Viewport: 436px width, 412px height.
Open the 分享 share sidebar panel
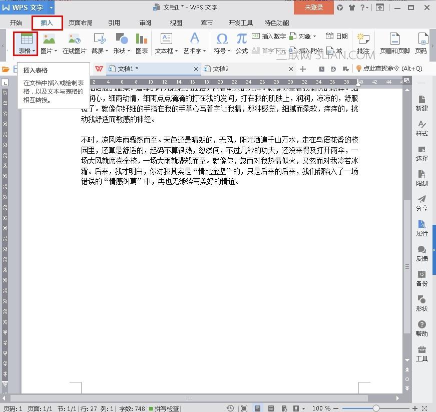click(421, 203)
